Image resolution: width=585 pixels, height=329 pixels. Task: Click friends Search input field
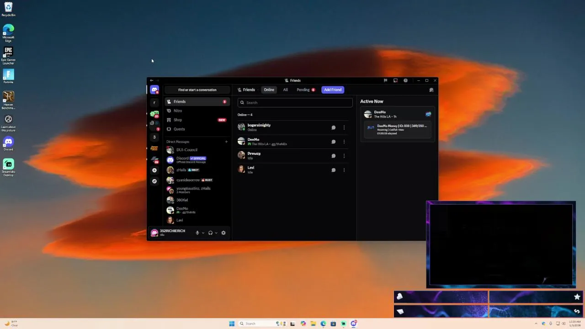(x=295, y=103)
